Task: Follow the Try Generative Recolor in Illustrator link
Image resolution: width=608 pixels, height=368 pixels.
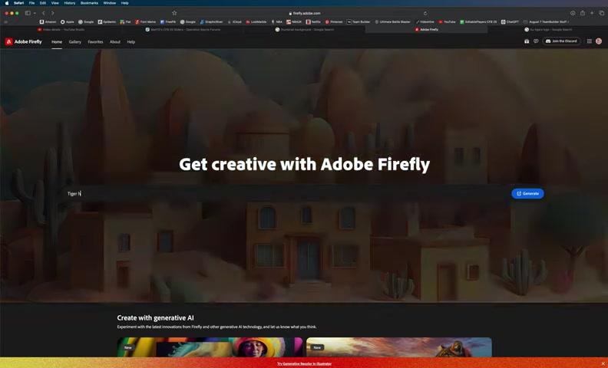Action: click(x=304, y=363)
